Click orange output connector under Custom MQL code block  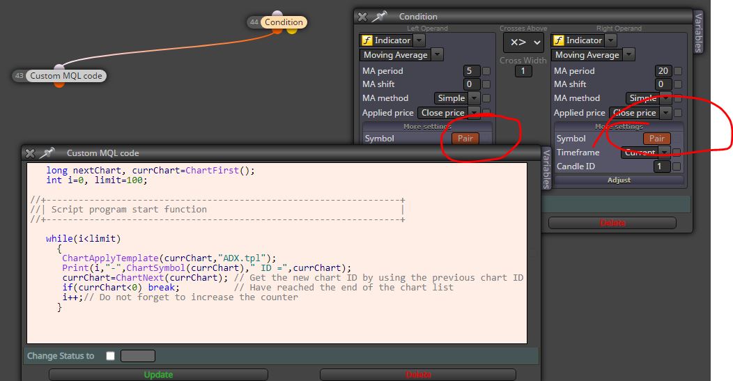click(x=59, y=84)
